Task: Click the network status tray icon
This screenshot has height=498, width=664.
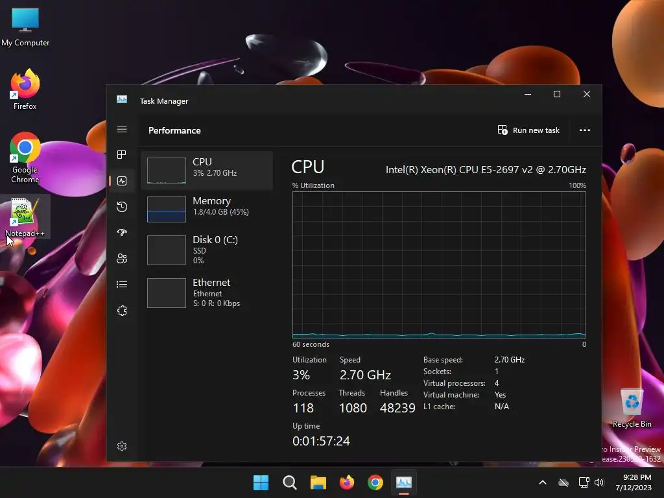Action: tap(584, 482)
